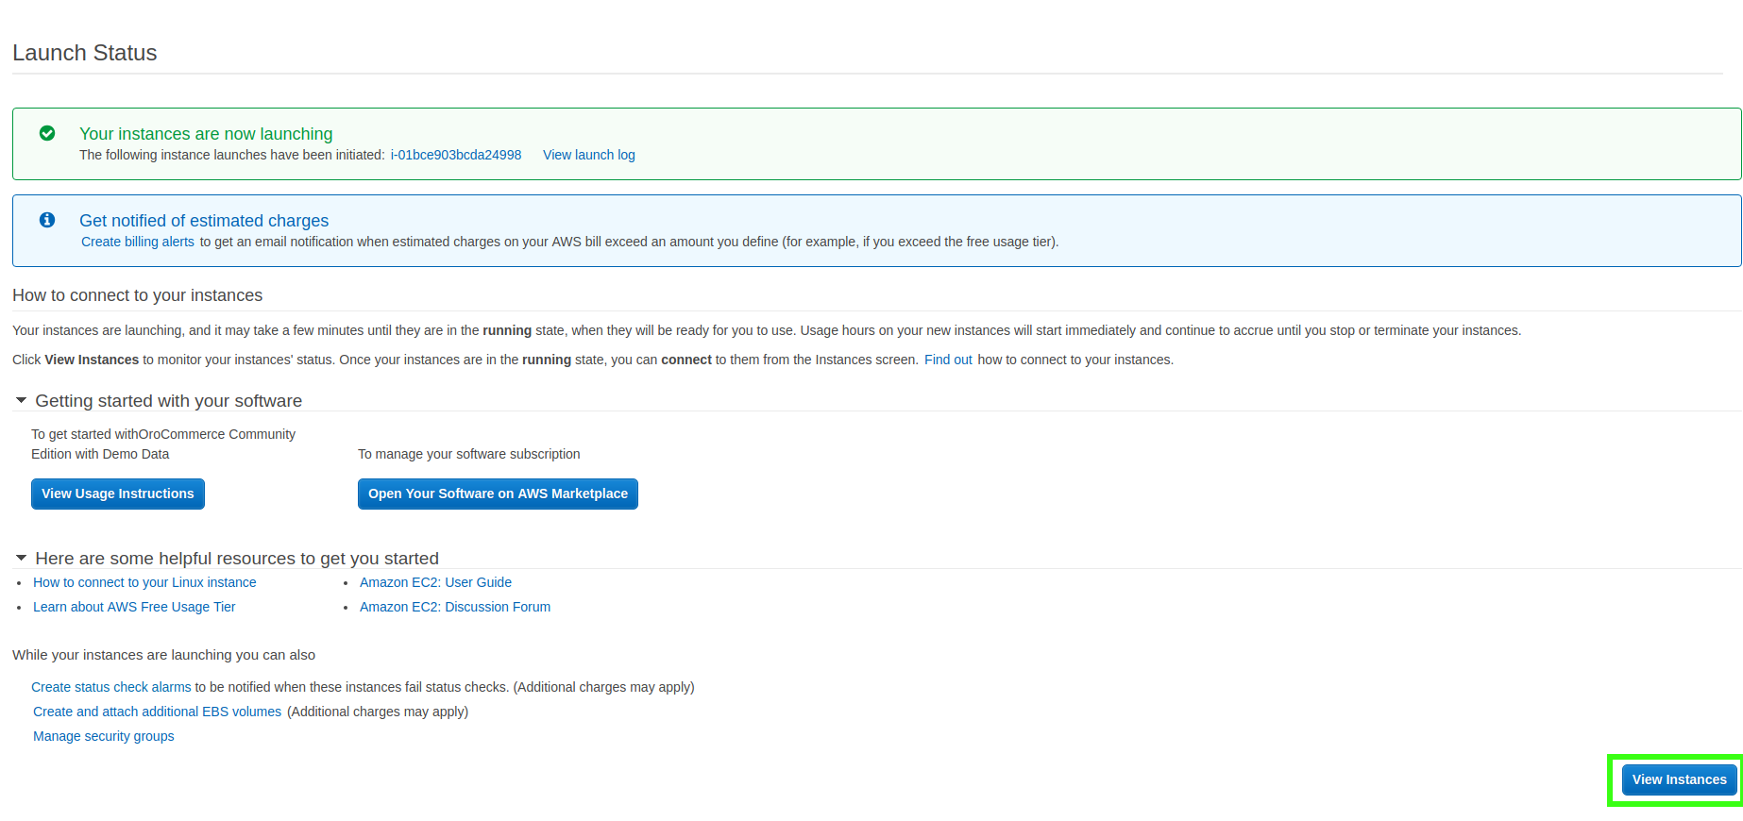Open Manage security groups link
The image size is (1743, 821).
[x=104, y=736]
